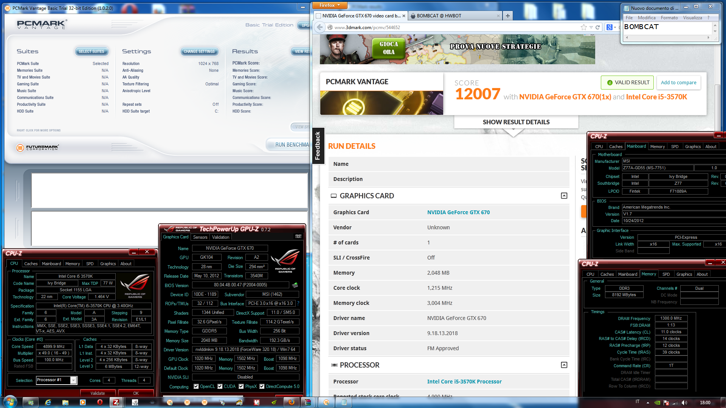This screenshot has width=726, height=408.
Task: Open the Action Center flag tray icon
Action: pos(666,403)
